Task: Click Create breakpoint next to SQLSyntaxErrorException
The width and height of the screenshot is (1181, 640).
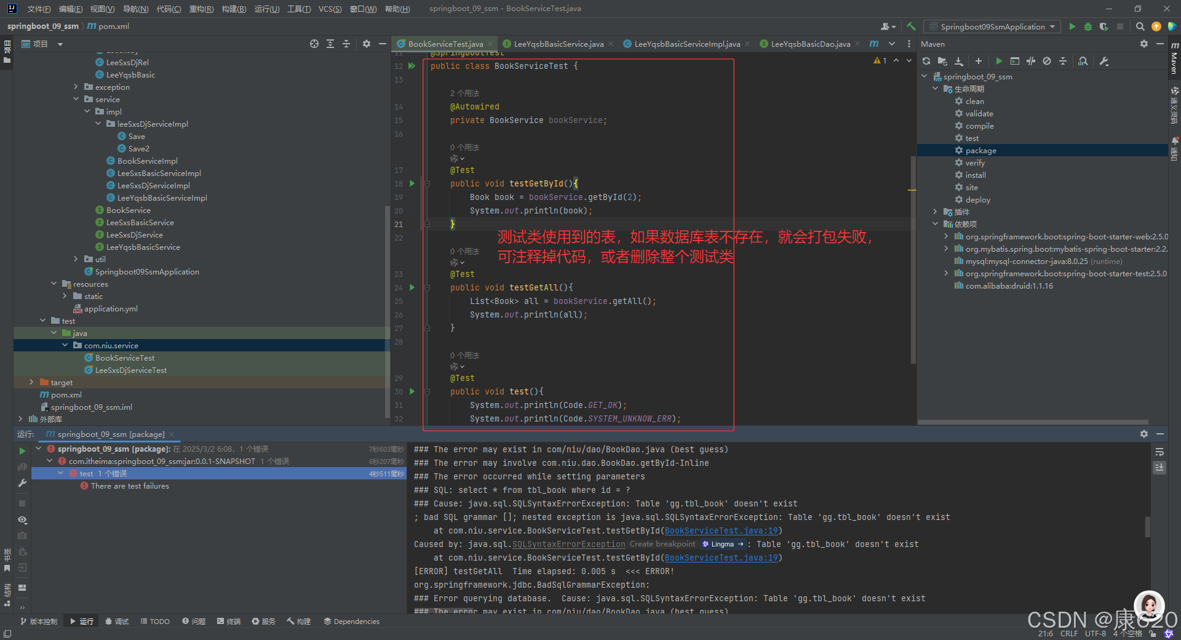Action: click(x=661, y=544)
